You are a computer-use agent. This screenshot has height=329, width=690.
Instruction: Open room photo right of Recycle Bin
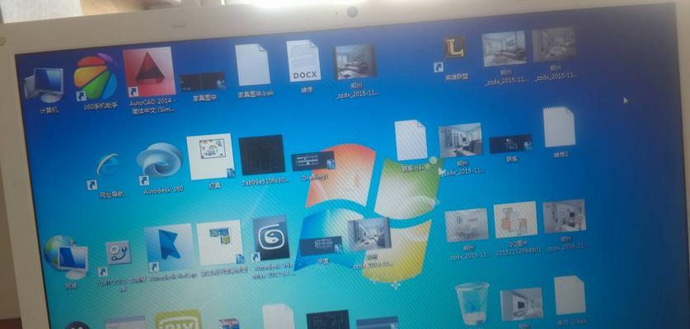(522, 304)
